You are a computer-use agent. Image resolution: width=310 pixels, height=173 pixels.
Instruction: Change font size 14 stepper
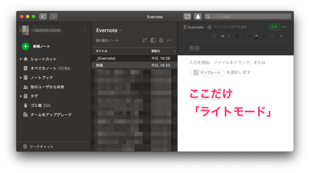tap(229, 36)
